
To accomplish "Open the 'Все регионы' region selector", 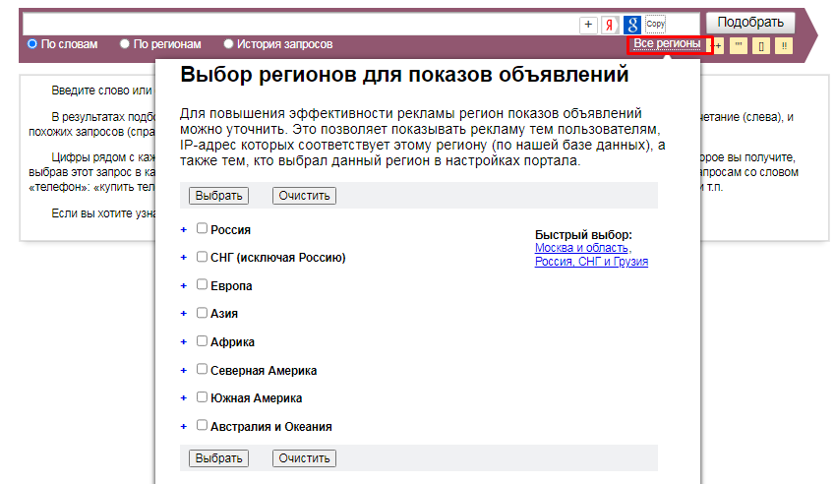I will click(669, 44).
